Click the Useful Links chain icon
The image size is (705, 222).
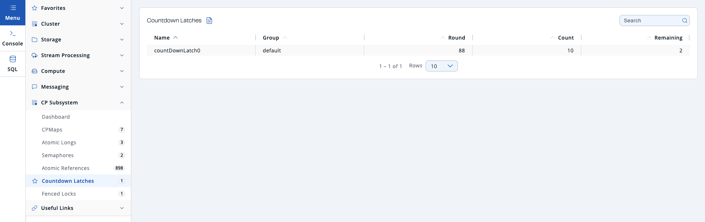coord(35,208)
